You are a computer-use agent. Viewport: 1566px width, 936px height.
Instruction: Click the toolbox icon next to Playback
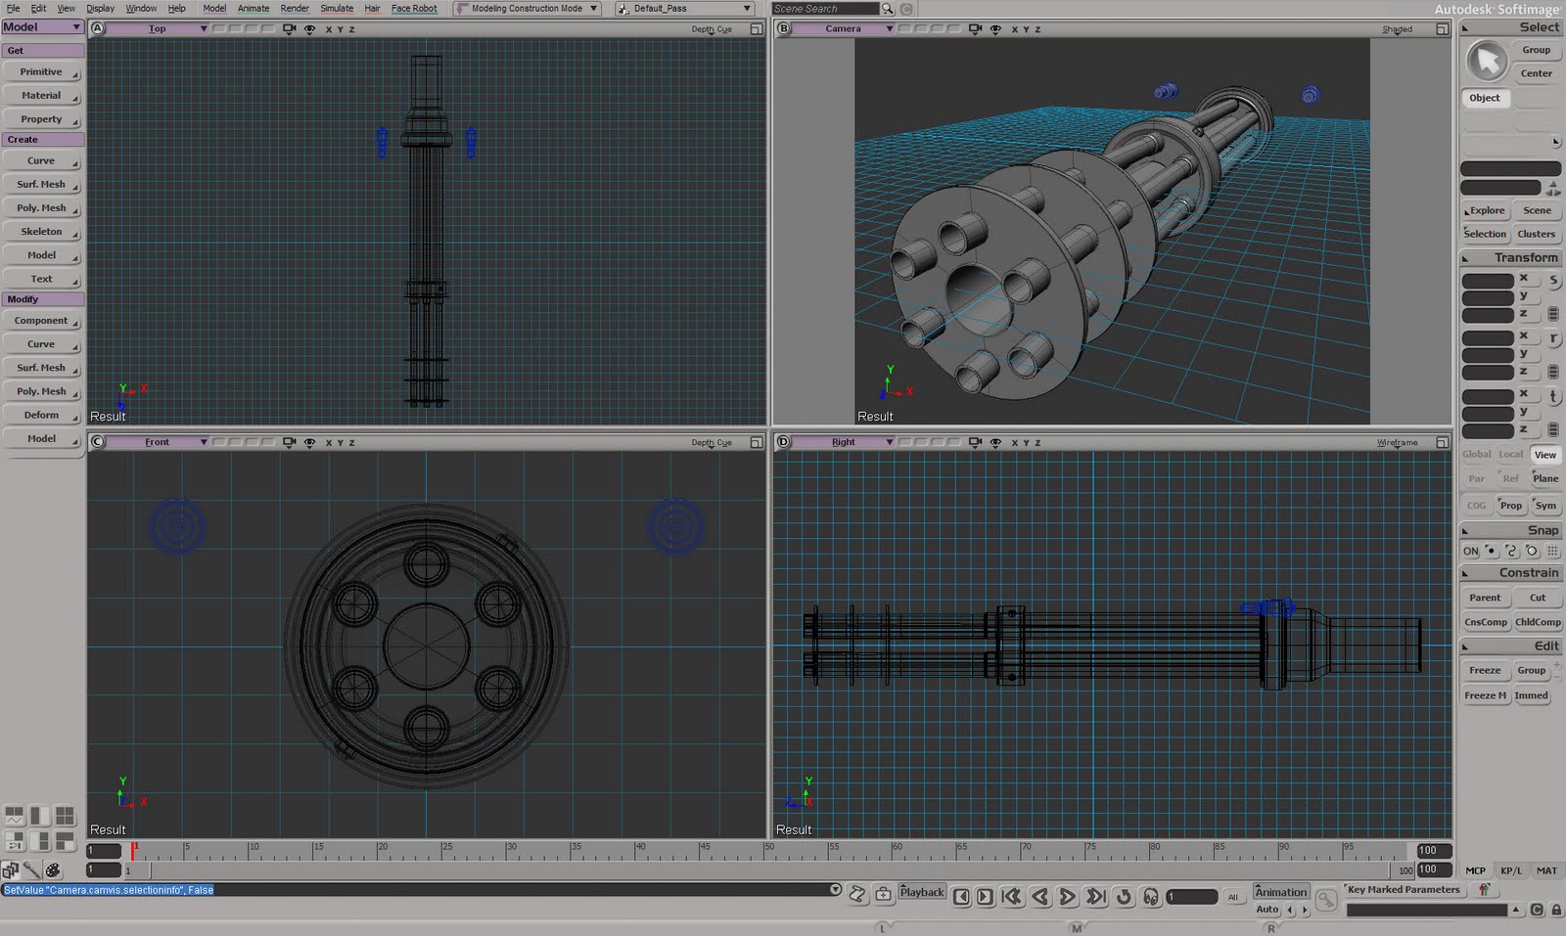[883, 893]
